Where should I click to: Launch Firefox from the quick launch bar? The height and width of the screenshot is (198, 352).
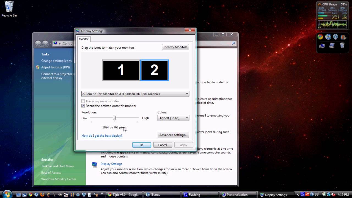click(42, 194)
